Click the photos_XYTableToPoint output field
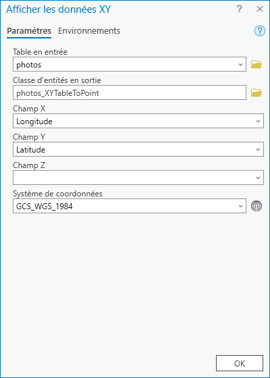Screen dimensions: 270x378 pos(130,92)
